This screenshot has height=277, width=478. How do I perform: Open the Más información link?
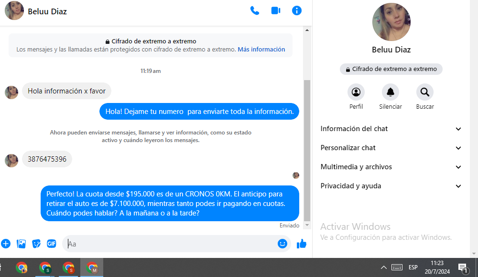pyautogui.click(x=261, y=50)
